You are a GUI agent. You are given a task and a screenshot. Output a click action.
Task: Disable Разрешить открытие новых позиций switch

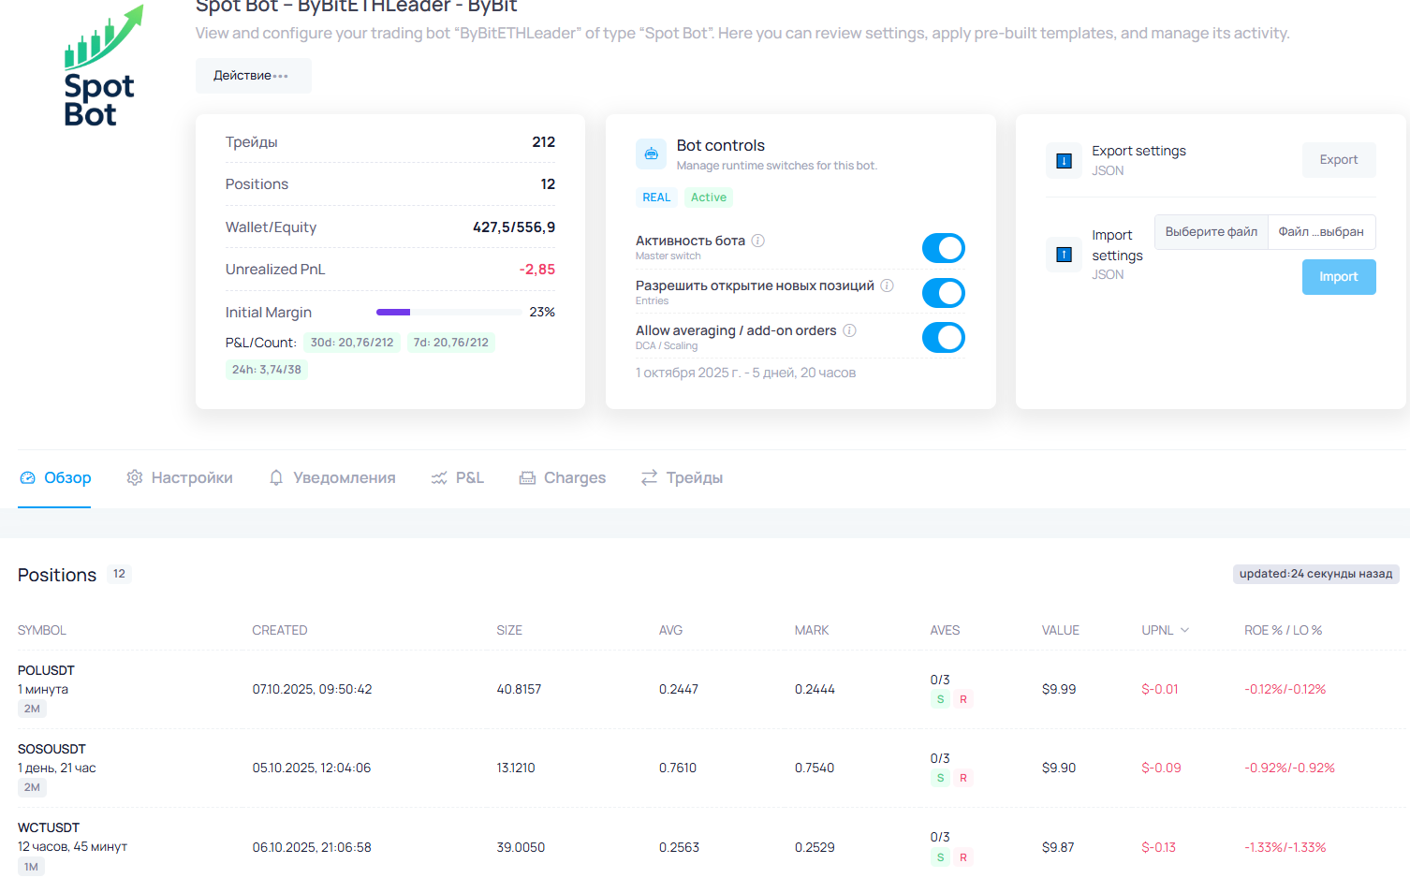point(943,293)
